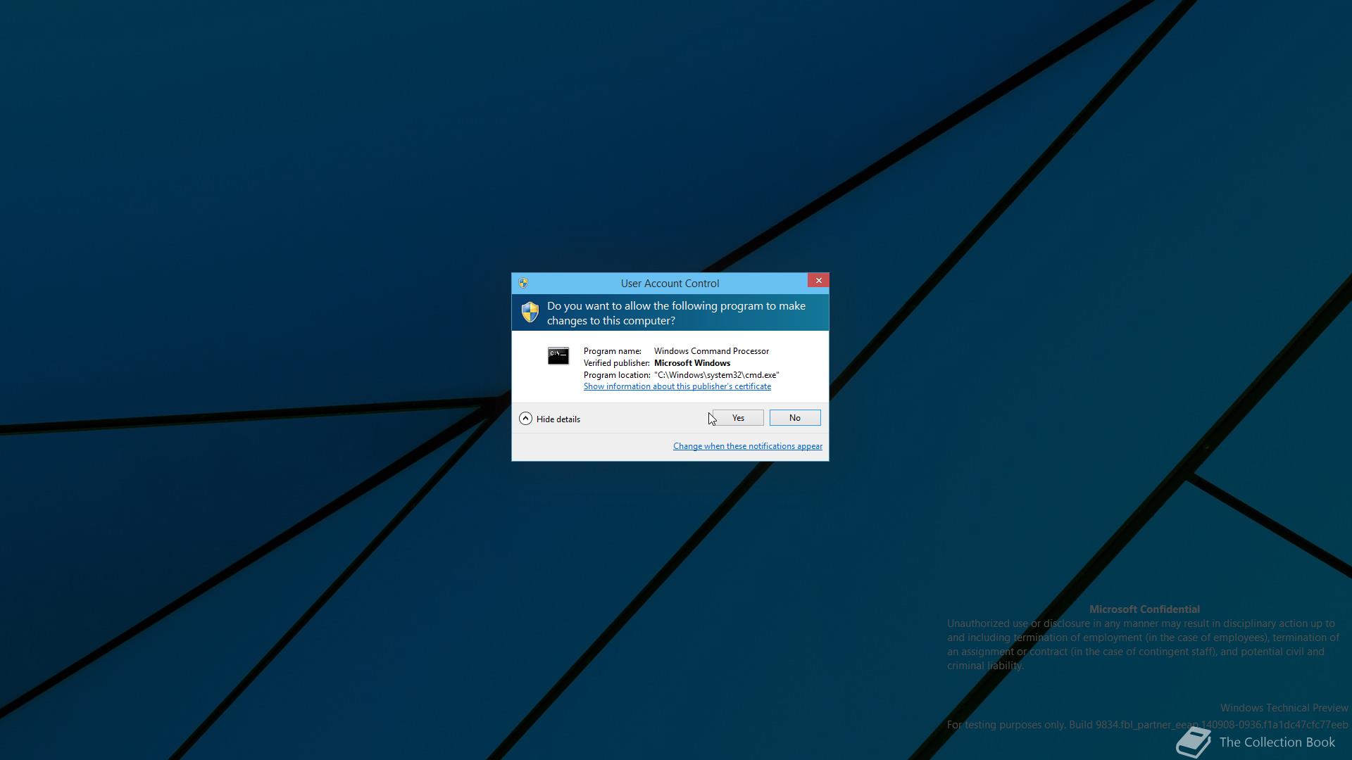This screenshot has height=760, width=1352.
Task: Select the 'Microsoft Windows' verified publisher text
Action: [x=691, y=363]
